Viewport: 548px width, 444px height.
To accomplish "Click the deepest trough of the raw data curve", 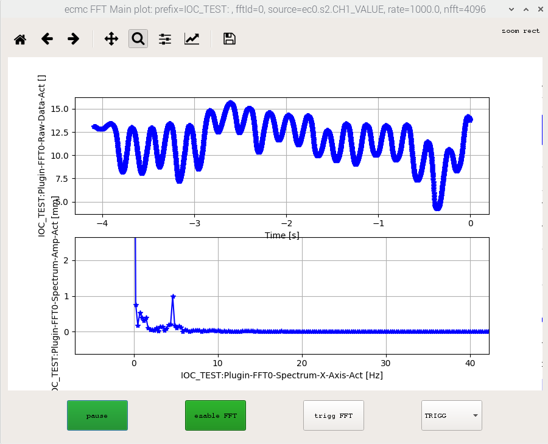I will (x=437, y=207).
